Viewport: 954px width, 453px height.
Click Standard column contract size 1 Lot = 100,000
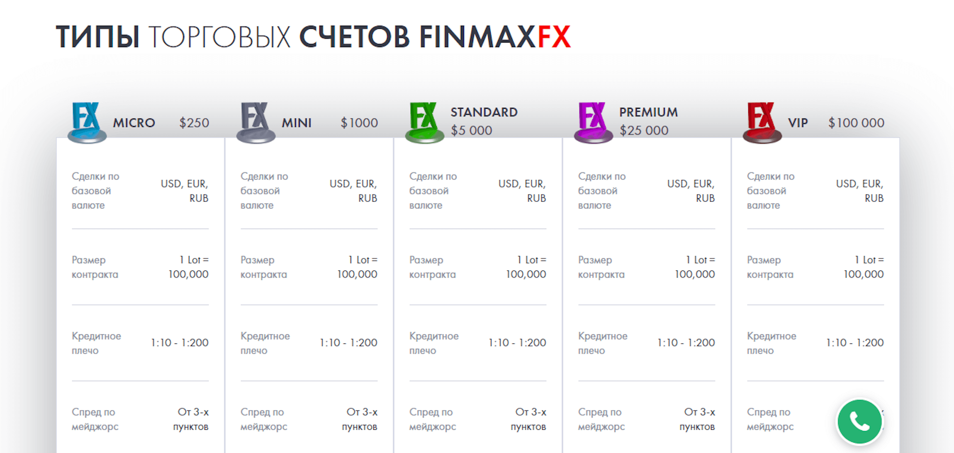tap(526, 267)
